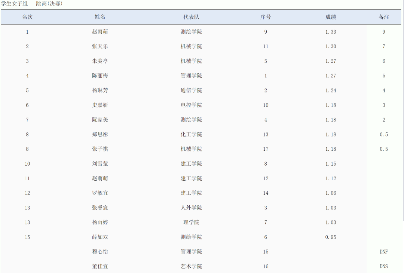Click the 名次 column header
Viewport: 404px width, 273px height.
27,17
